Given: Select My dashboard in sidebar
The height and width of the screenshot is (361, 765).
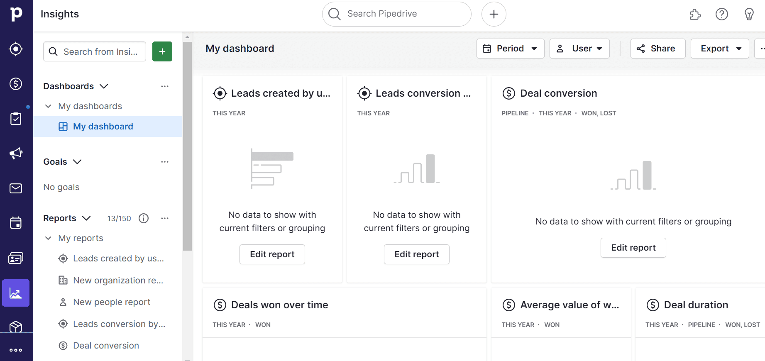Looking at the screenshot, I should point(103,127).
